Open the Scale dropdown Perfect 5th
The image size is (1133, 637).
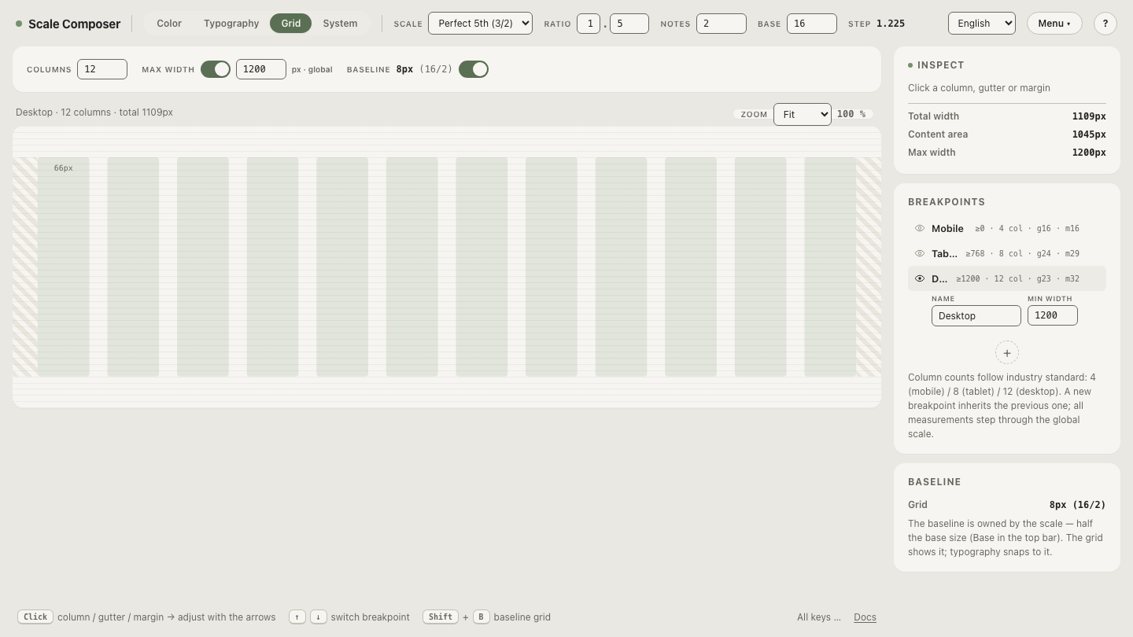pos(480,24)
